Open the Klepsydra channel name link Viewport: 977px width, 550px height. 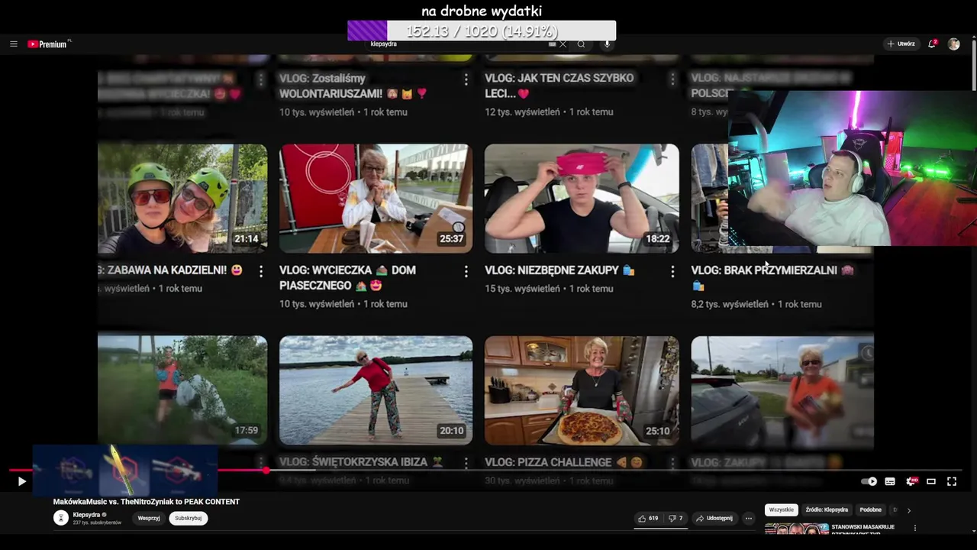tap(86, 515)
